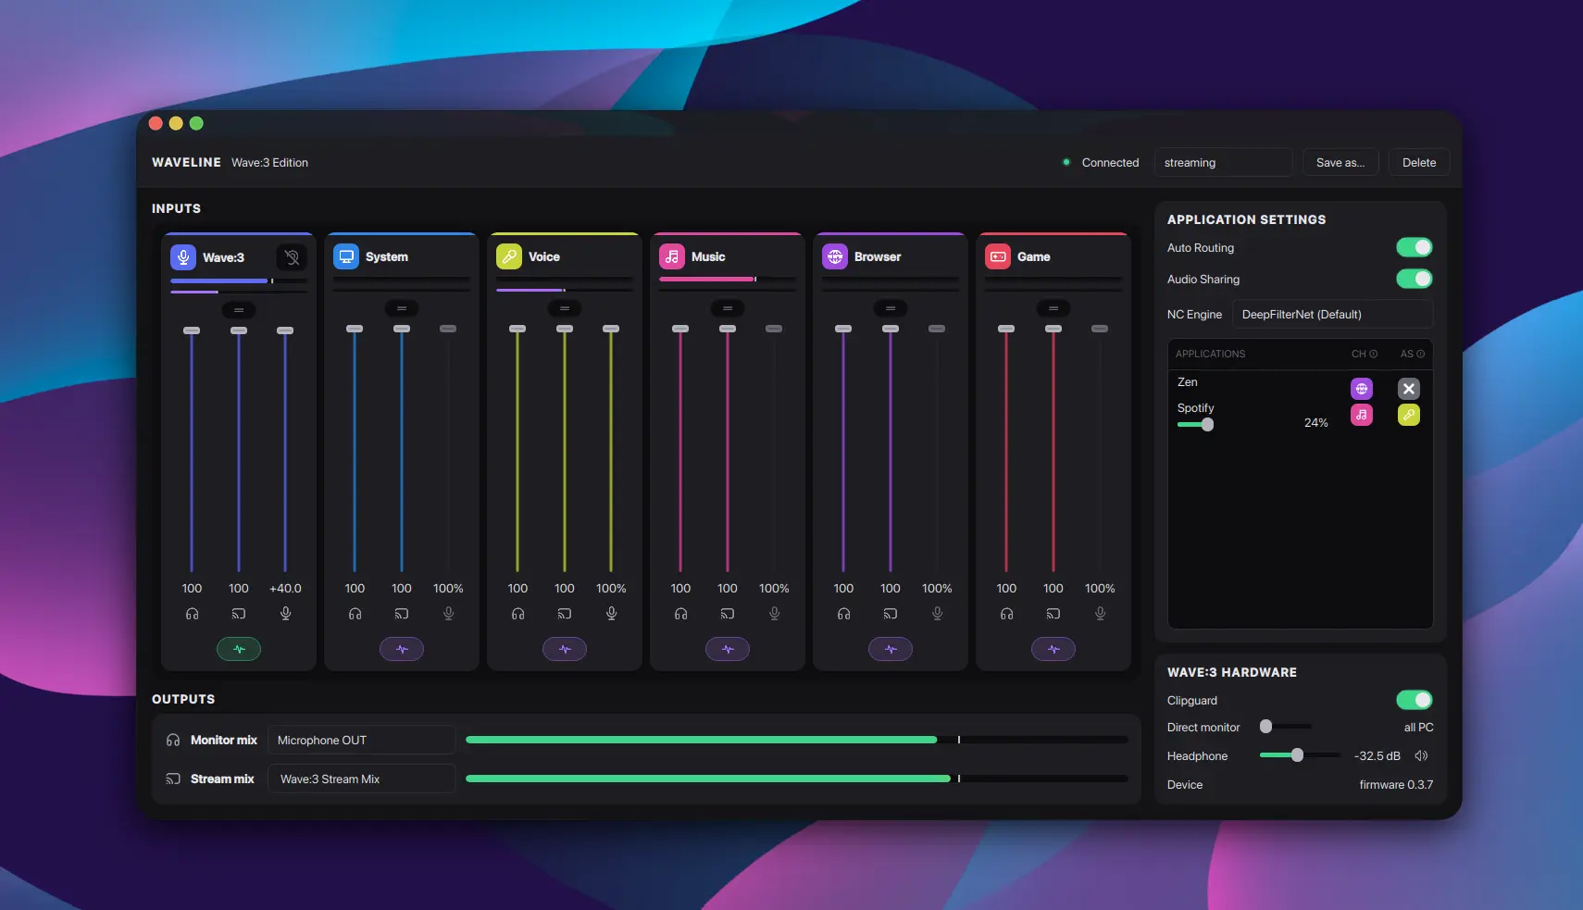Toggle microphone send on the Voice channel
This screenshot has height=910, width=1583.
point(611,614)
